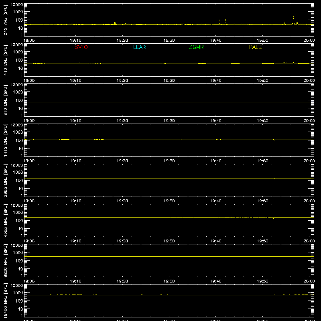Click the tallest 245 MHz burst spike near 19:56

293,20
